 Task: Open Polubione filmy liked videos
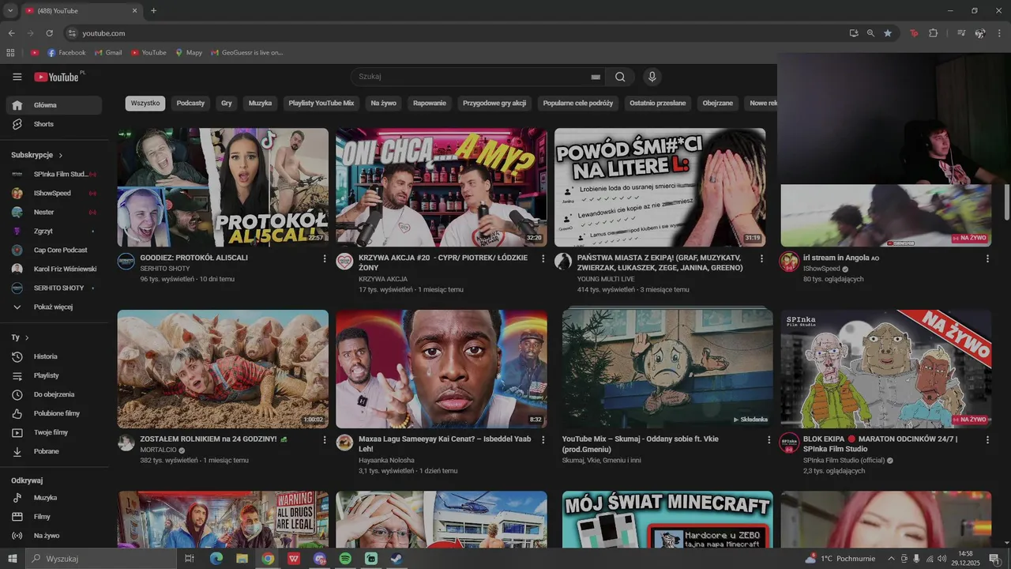point(54,413)
